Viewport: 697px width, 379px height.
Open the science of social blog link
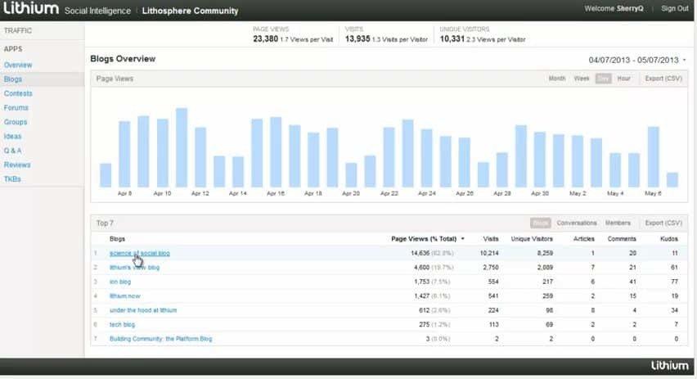pos(140,254)
